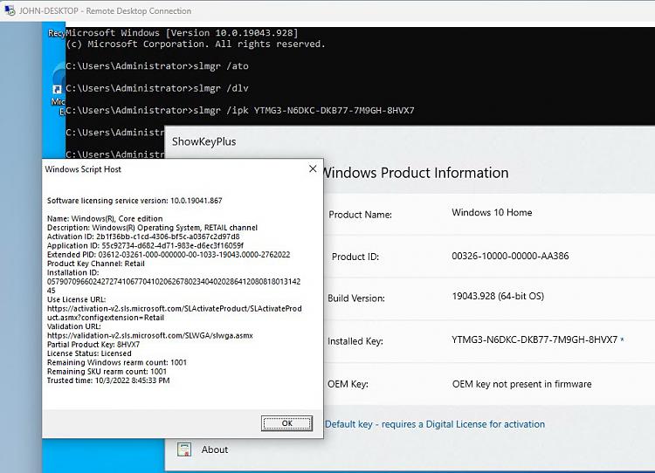Click the Product Key Channel: Retail line
The height and width of the screenshot is (473, 655).
[x=96, y=264]
